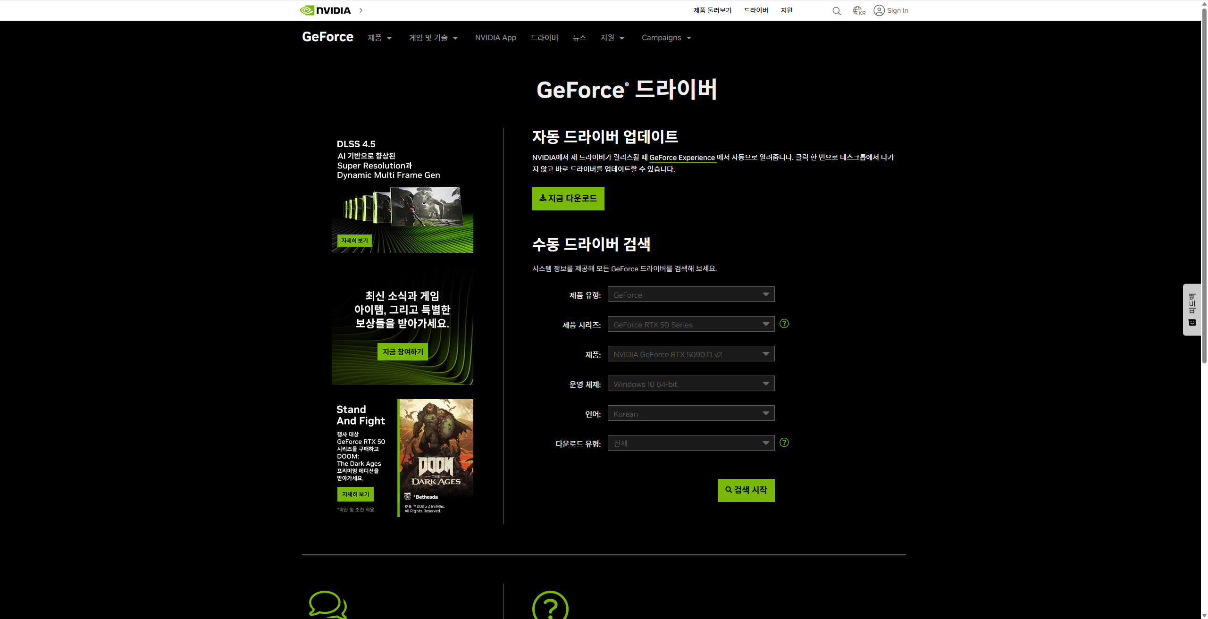Open search with the magnifier icon

pyautogui.click(x=836, y=11)
